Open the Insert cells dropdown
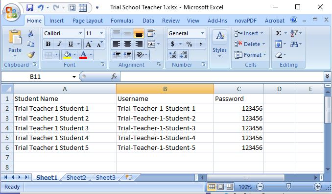This screenshot has height=194, width=332. point(261,33)
